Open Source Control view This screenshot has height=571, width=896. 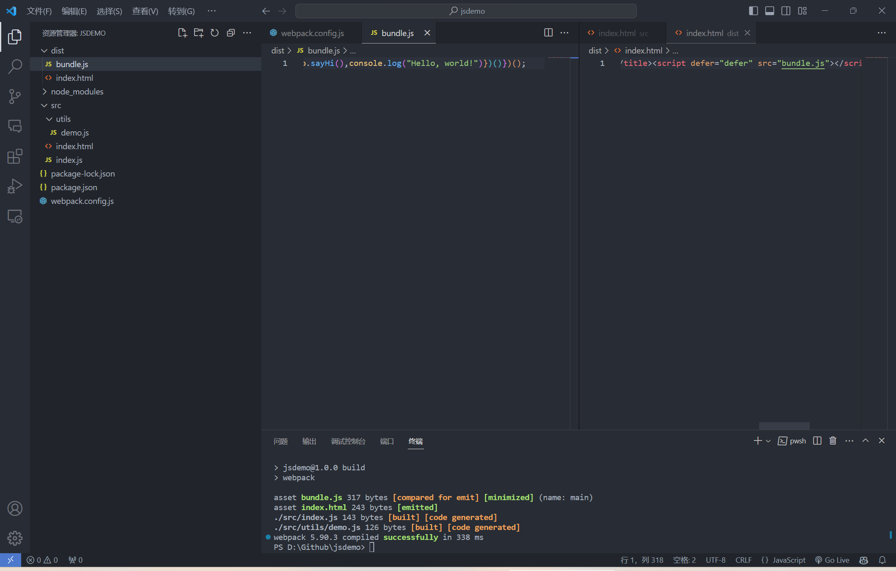coord(15,96)
